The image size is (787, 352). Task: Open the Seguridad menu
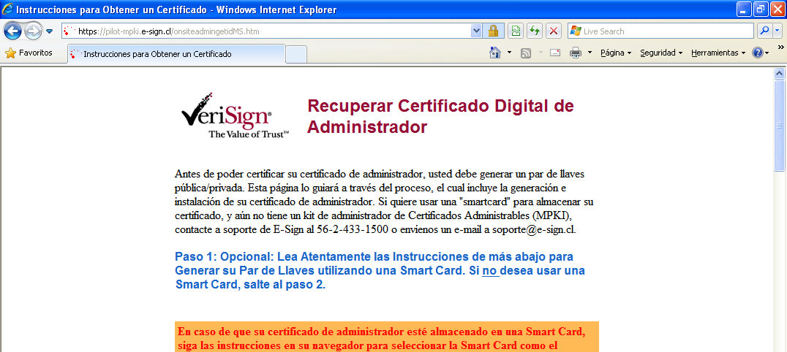point(660,53)
